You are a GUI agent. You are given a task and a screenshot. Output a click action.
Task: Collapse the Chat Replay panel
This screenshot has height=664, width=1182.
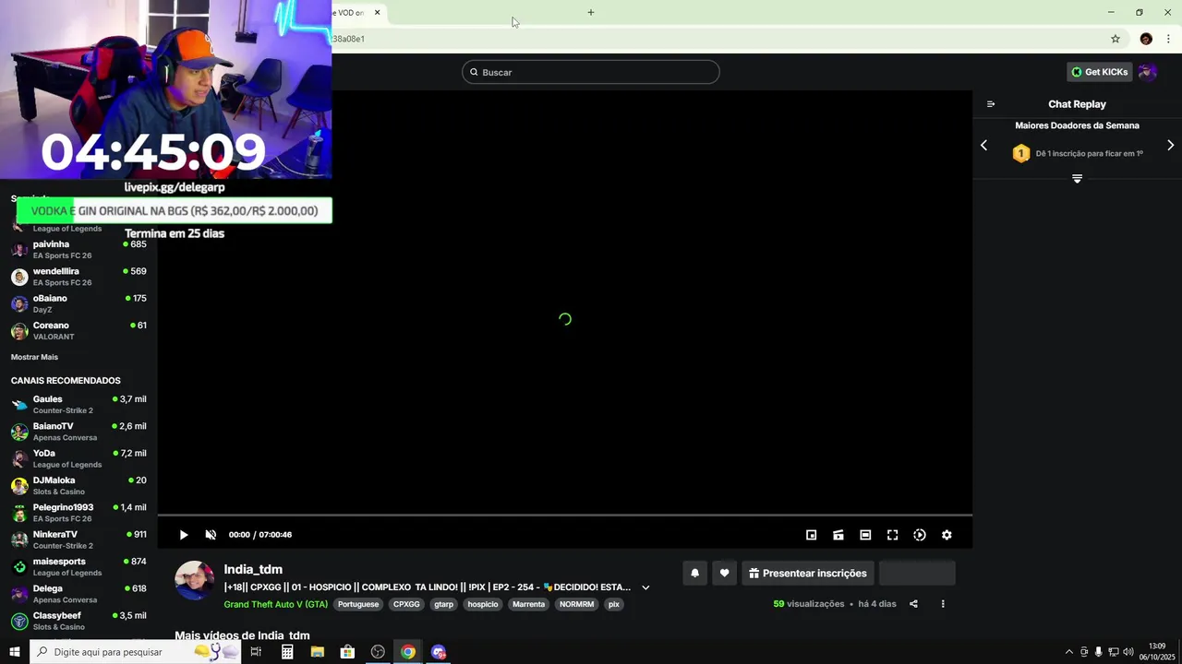[991, 104]
